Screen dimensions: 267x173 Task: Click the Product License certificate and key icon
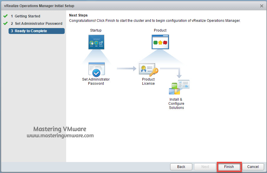click(x=149, y=70)
